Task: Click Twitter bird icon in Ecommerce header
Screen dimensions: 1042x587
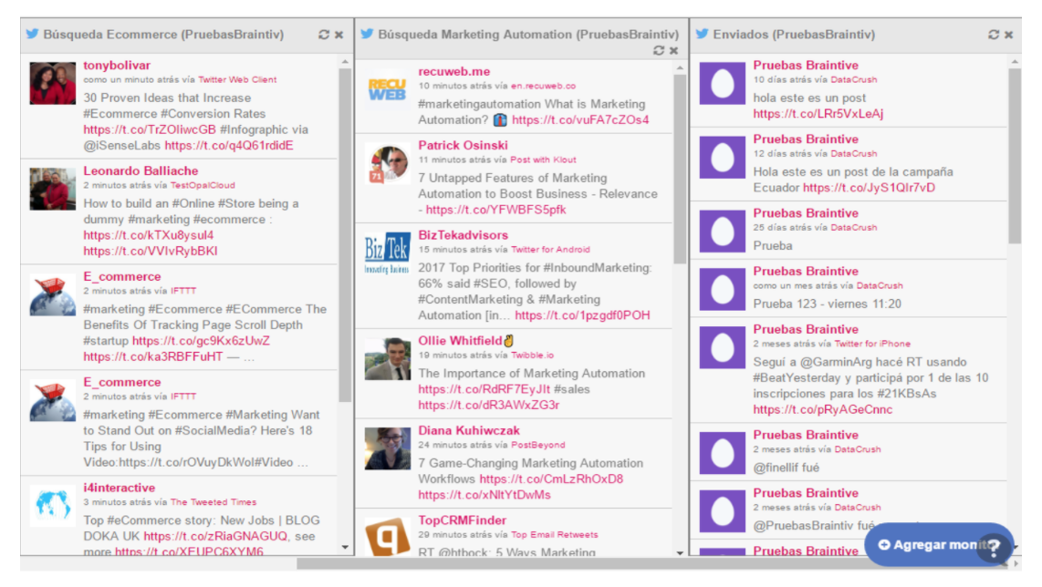Action: (32, 34)
